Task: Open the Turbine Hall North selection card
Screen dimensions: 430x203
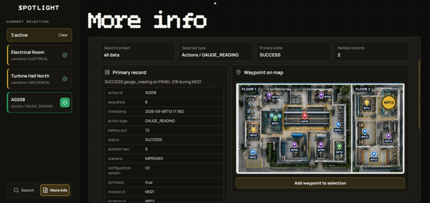Action: [39, 79]
